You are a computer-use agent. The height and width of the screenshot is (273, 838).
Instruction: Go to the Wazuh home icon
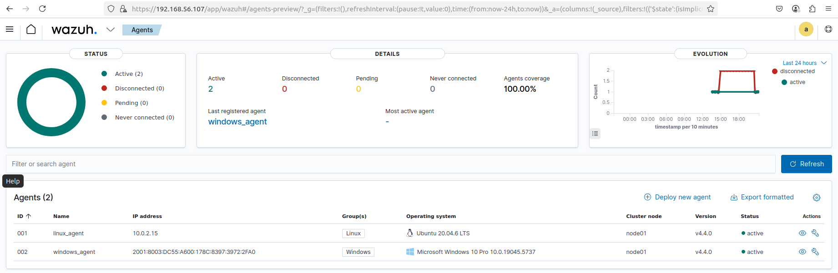(31, 30)
